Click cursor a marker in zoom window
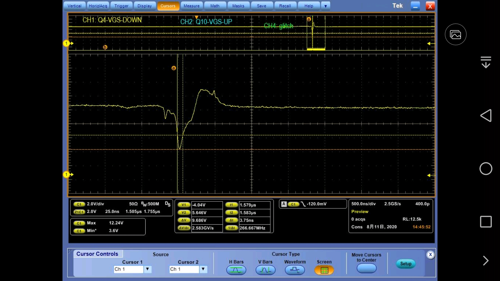 174,68
